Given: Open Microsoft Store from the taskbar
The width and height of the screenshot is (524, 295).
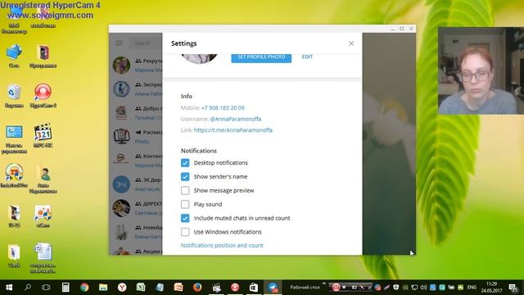Looking at the screenshot, I should pos(254,288).
